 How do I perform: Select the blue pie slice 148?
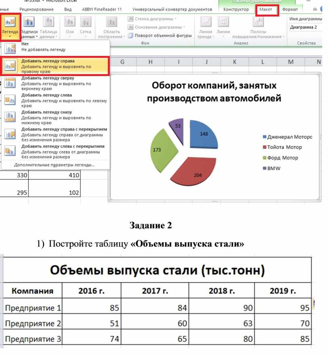click(x=203, y=134)
